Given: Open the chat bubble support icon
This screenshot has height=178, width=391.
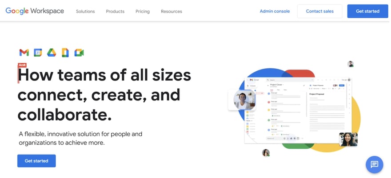Looking at the screenshot, I should (374, 164).
